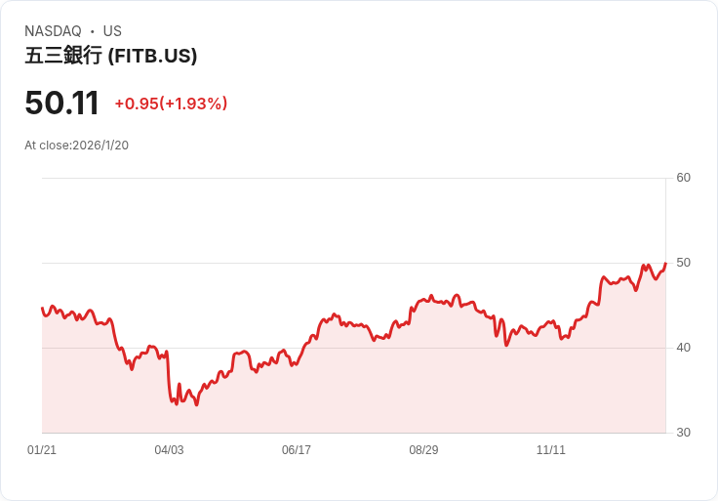
Task: Click the April low point of the price line
Action: click(x=197, y=404)
